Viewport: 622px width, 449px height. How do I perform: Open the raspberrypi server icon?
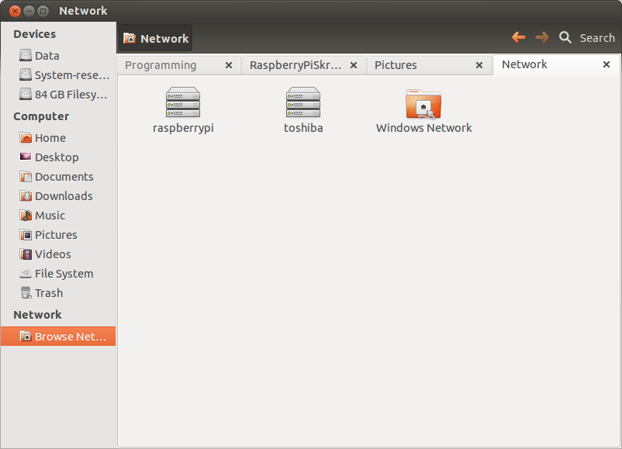pyautogui.click(x=183, y=102)
